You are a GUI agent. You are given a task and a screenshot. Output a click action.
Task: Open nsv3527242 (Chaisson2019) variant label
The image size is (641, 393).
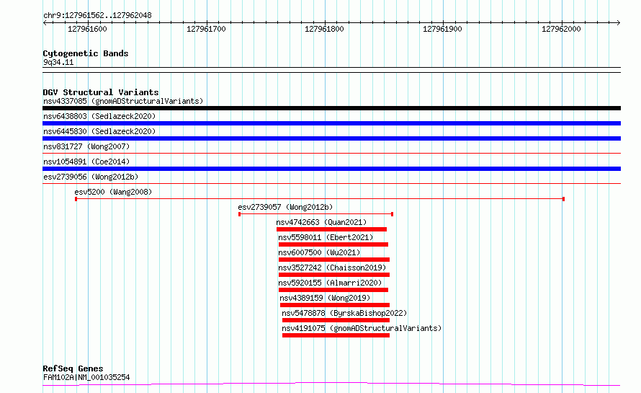pos(332,268)
